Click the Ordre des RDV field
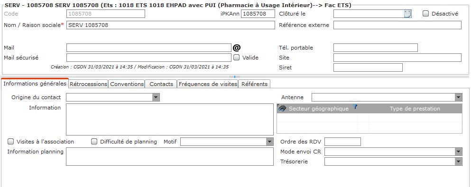This screenshot has height=187, width=471. click(342, 142)
